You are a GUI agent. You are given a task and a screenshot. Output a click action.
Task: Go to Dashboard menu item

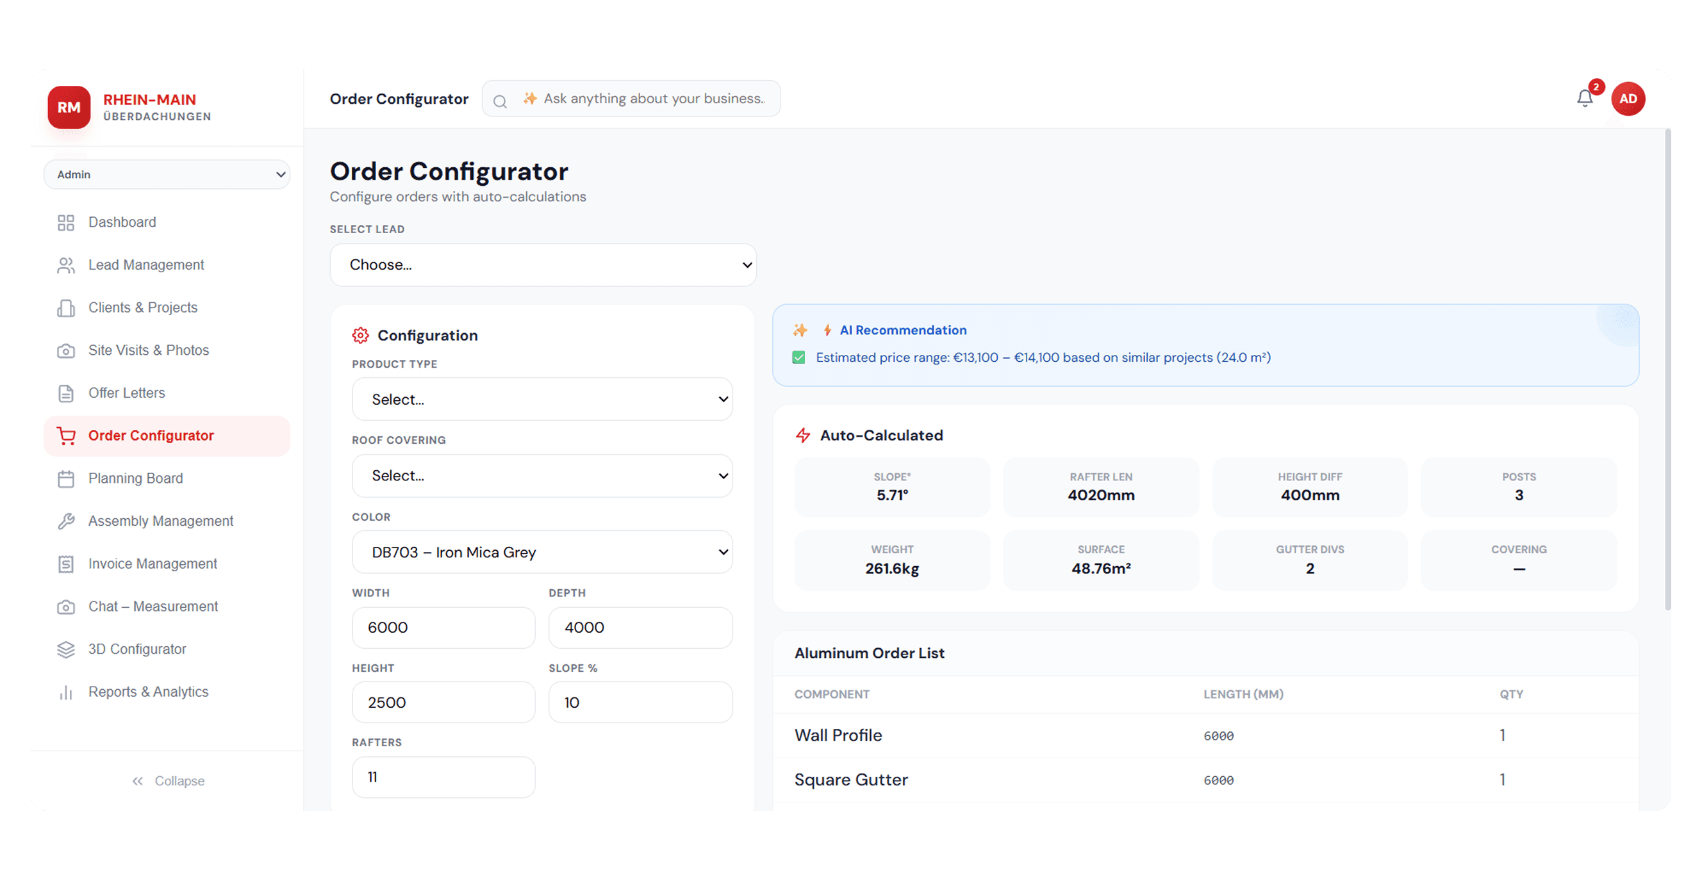(167, 222)
